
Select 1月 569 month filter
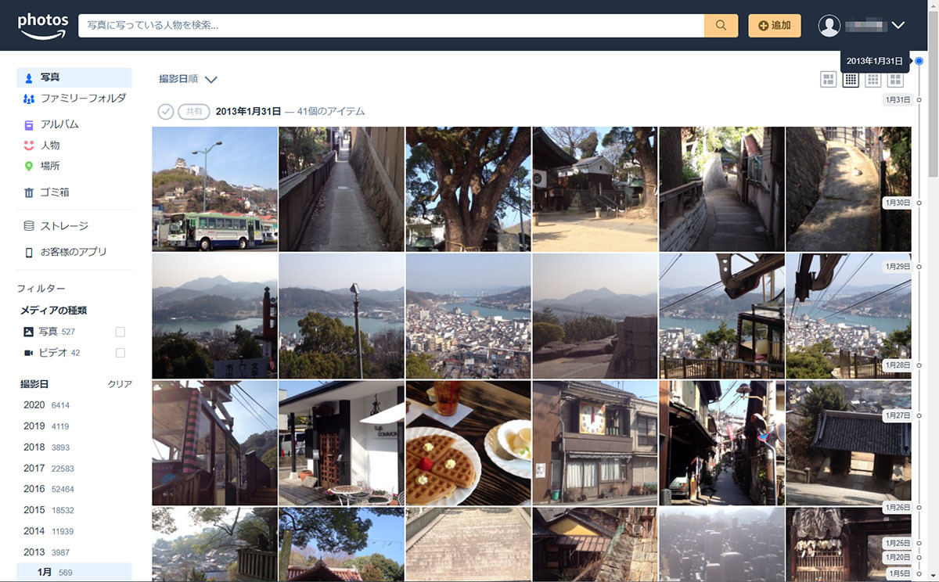tap(74, 573)
